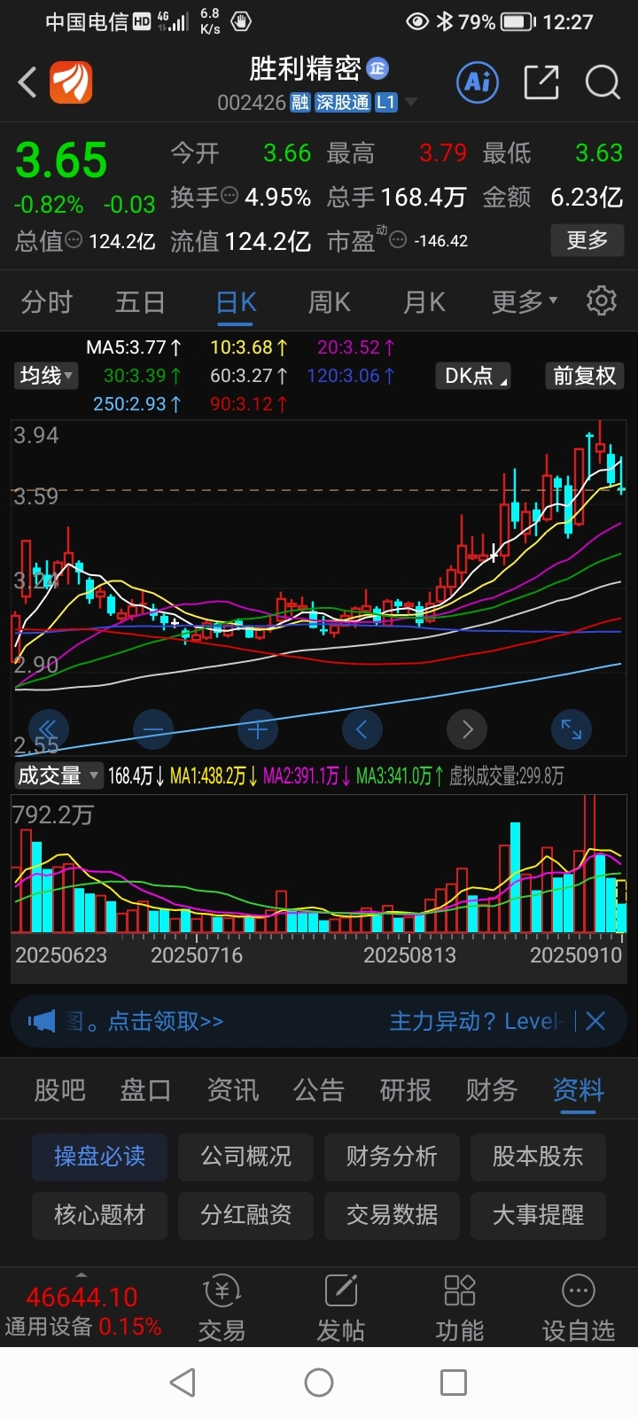This screenshot has height=1418, width=638.
Task: Switch to 月K chart tab
Action: (424, 302)
